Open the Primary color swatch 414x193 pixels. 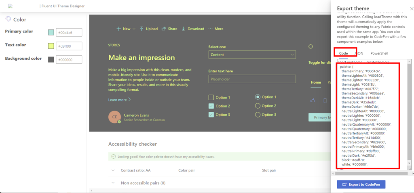point(51,32)
